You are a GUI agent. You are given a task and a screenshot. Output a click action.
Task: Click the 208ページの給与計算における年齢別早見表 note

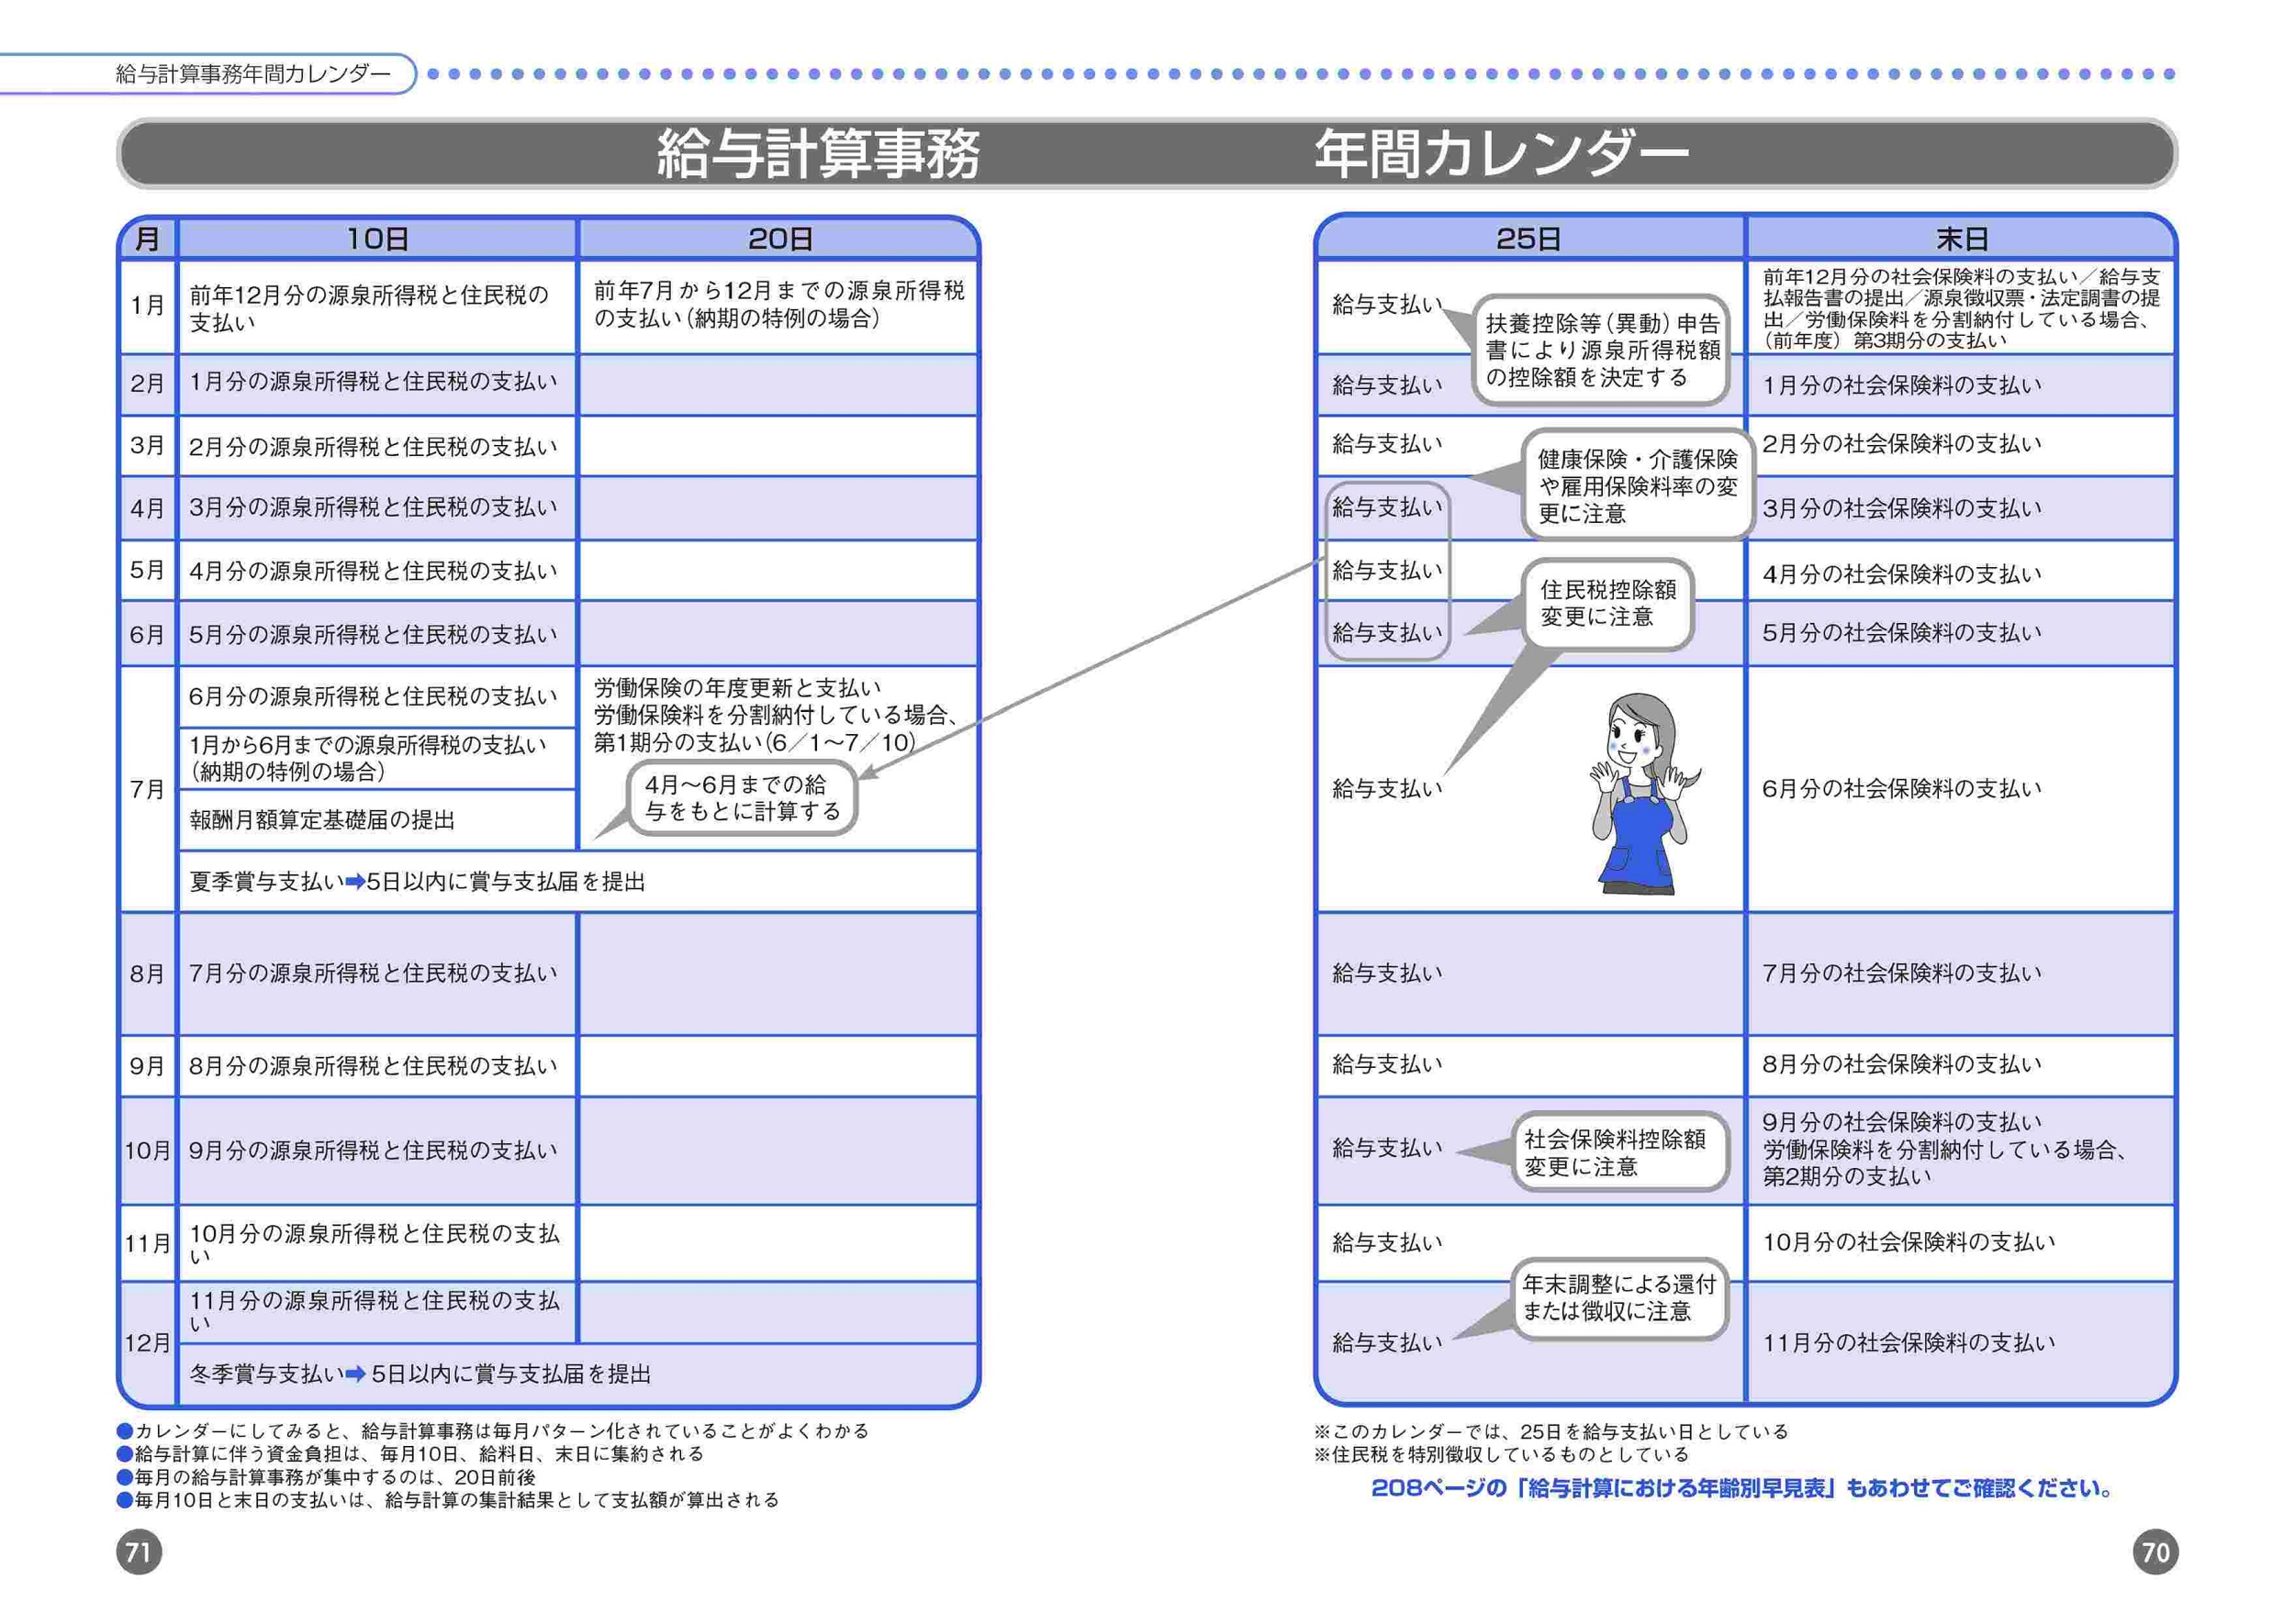[x=1741, y=1488]
